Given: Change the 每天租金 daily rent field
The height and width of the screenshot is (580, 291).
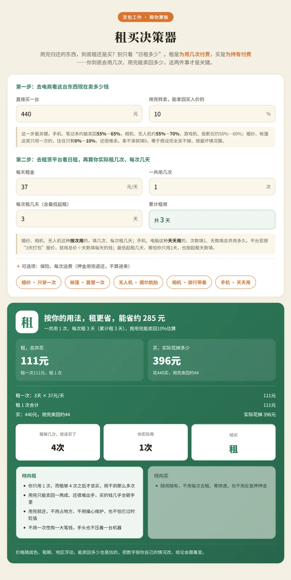Looking at the screenshot, I should pyautogui.click(x=79, y=187).
